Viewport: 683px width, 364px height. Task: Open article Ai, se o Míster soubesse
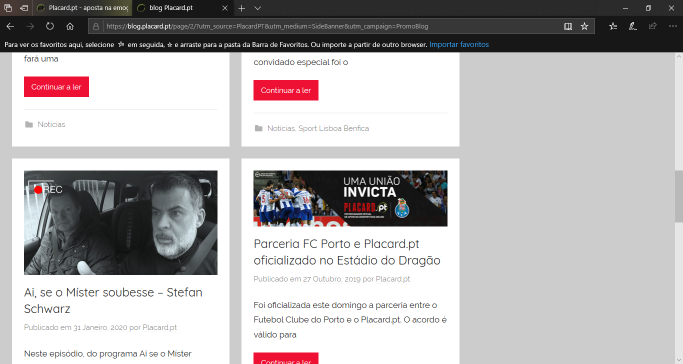(113, 300)
